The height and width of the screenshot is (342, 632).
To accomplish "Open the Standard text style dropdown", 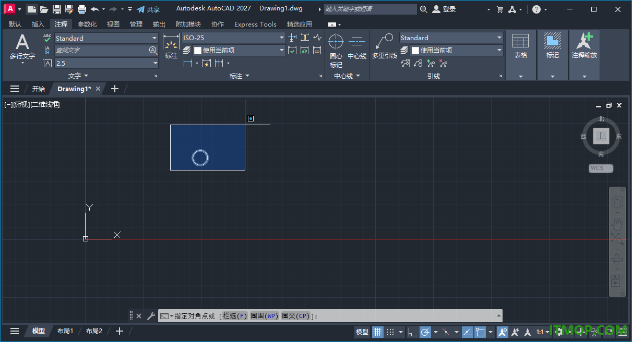I will click(106, 38).
